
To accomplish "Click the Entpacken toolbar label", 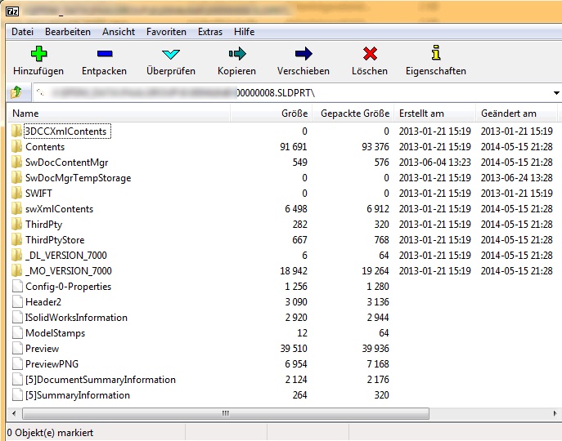I will (x=104, y=71).
